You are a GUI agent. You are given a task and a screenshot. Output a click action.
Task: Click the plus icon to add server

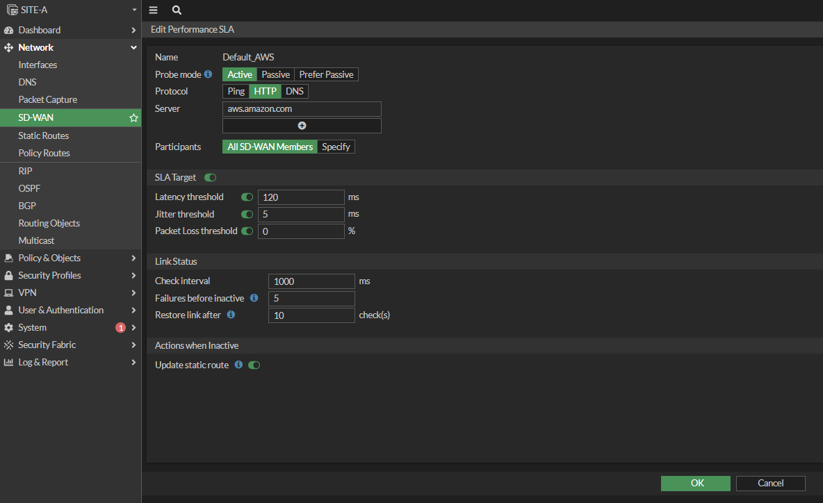tap(302, 126)
